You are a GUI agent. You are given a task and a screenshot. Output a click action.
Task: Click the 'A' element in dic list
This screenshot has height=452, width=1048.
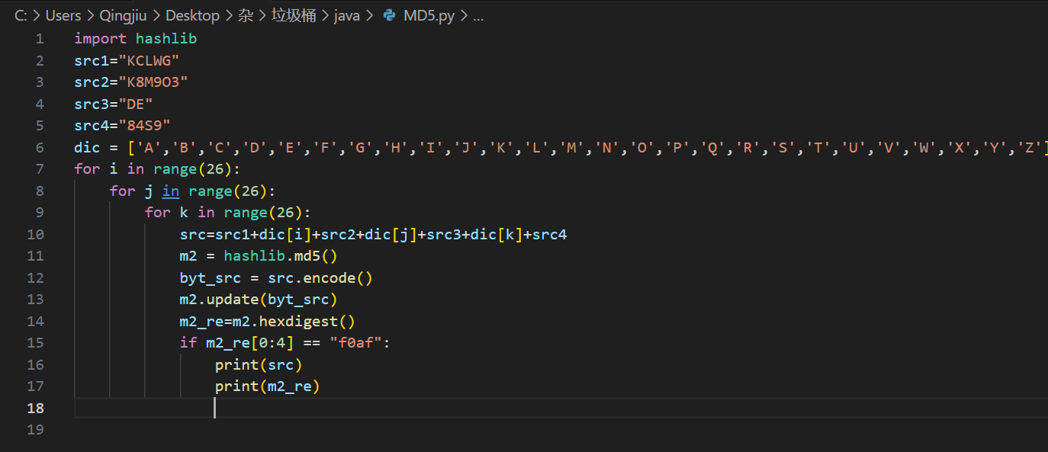pyautogui.click(x=149, y=147)
